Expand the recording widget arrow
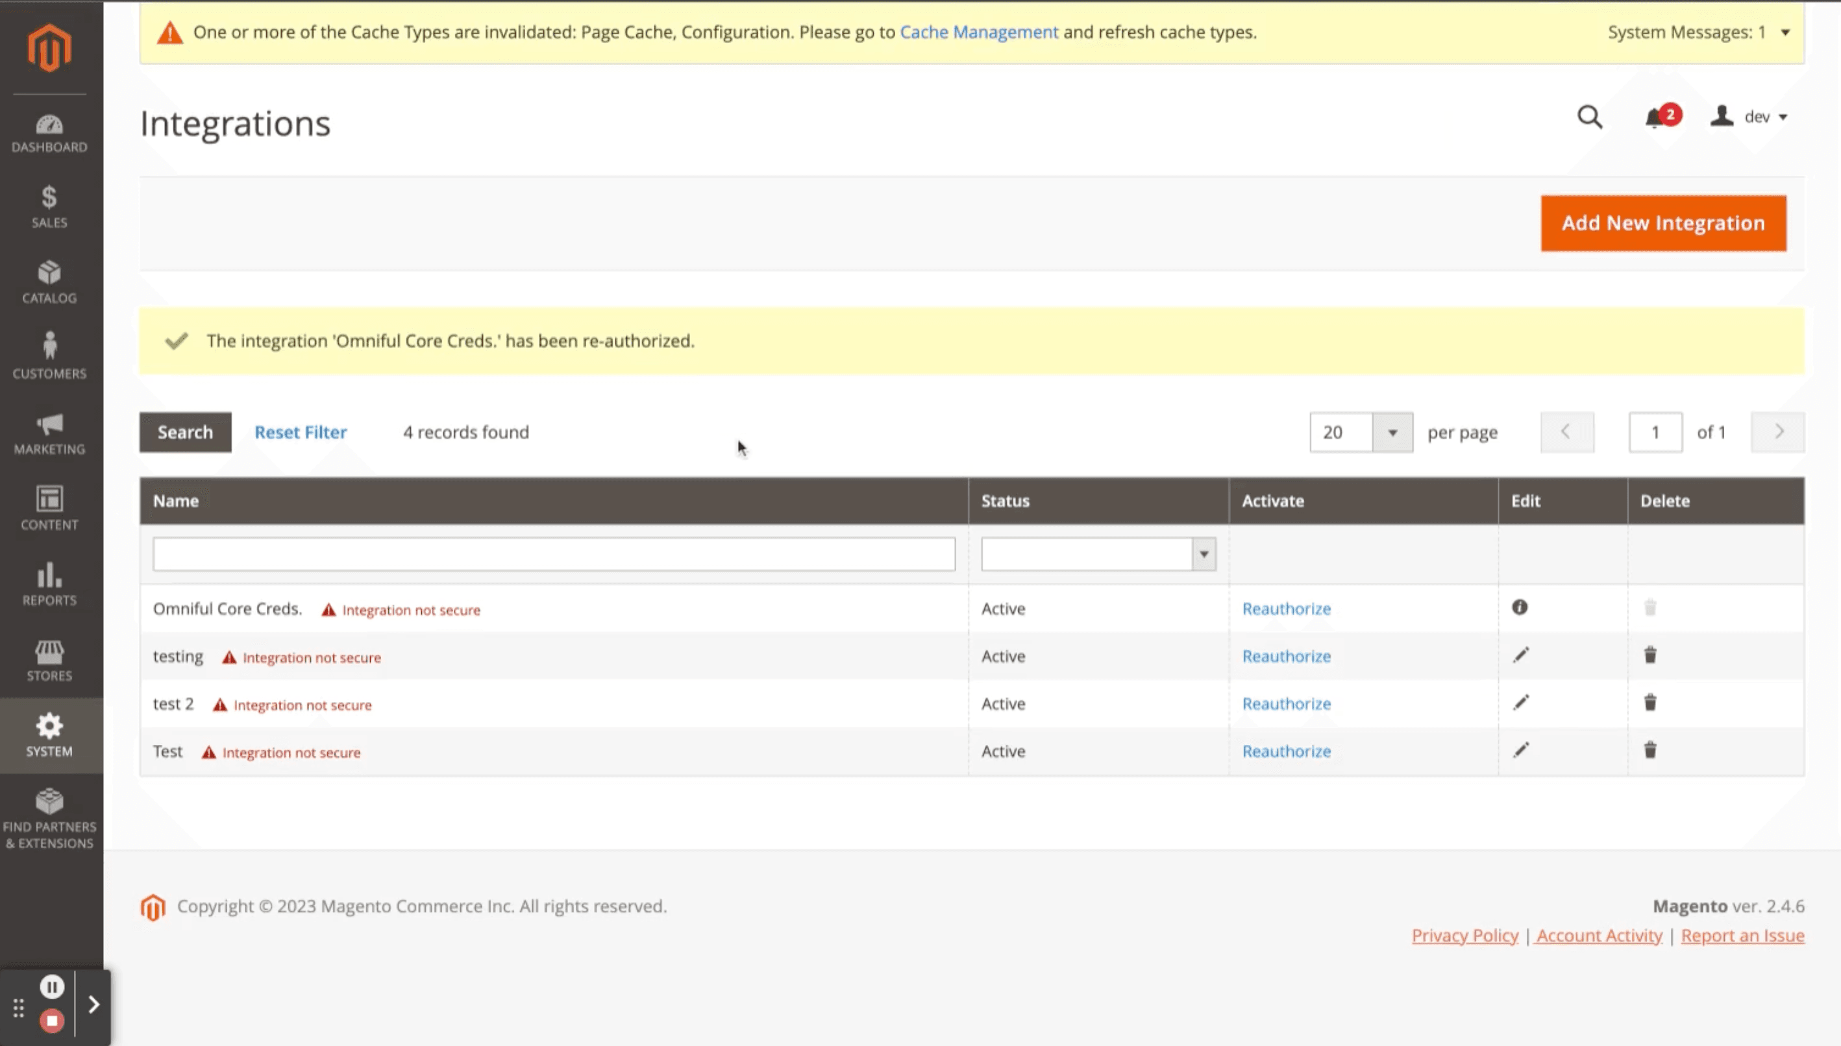Viewport: 1841px width, 1046px height. click(x=93, y=1004)
